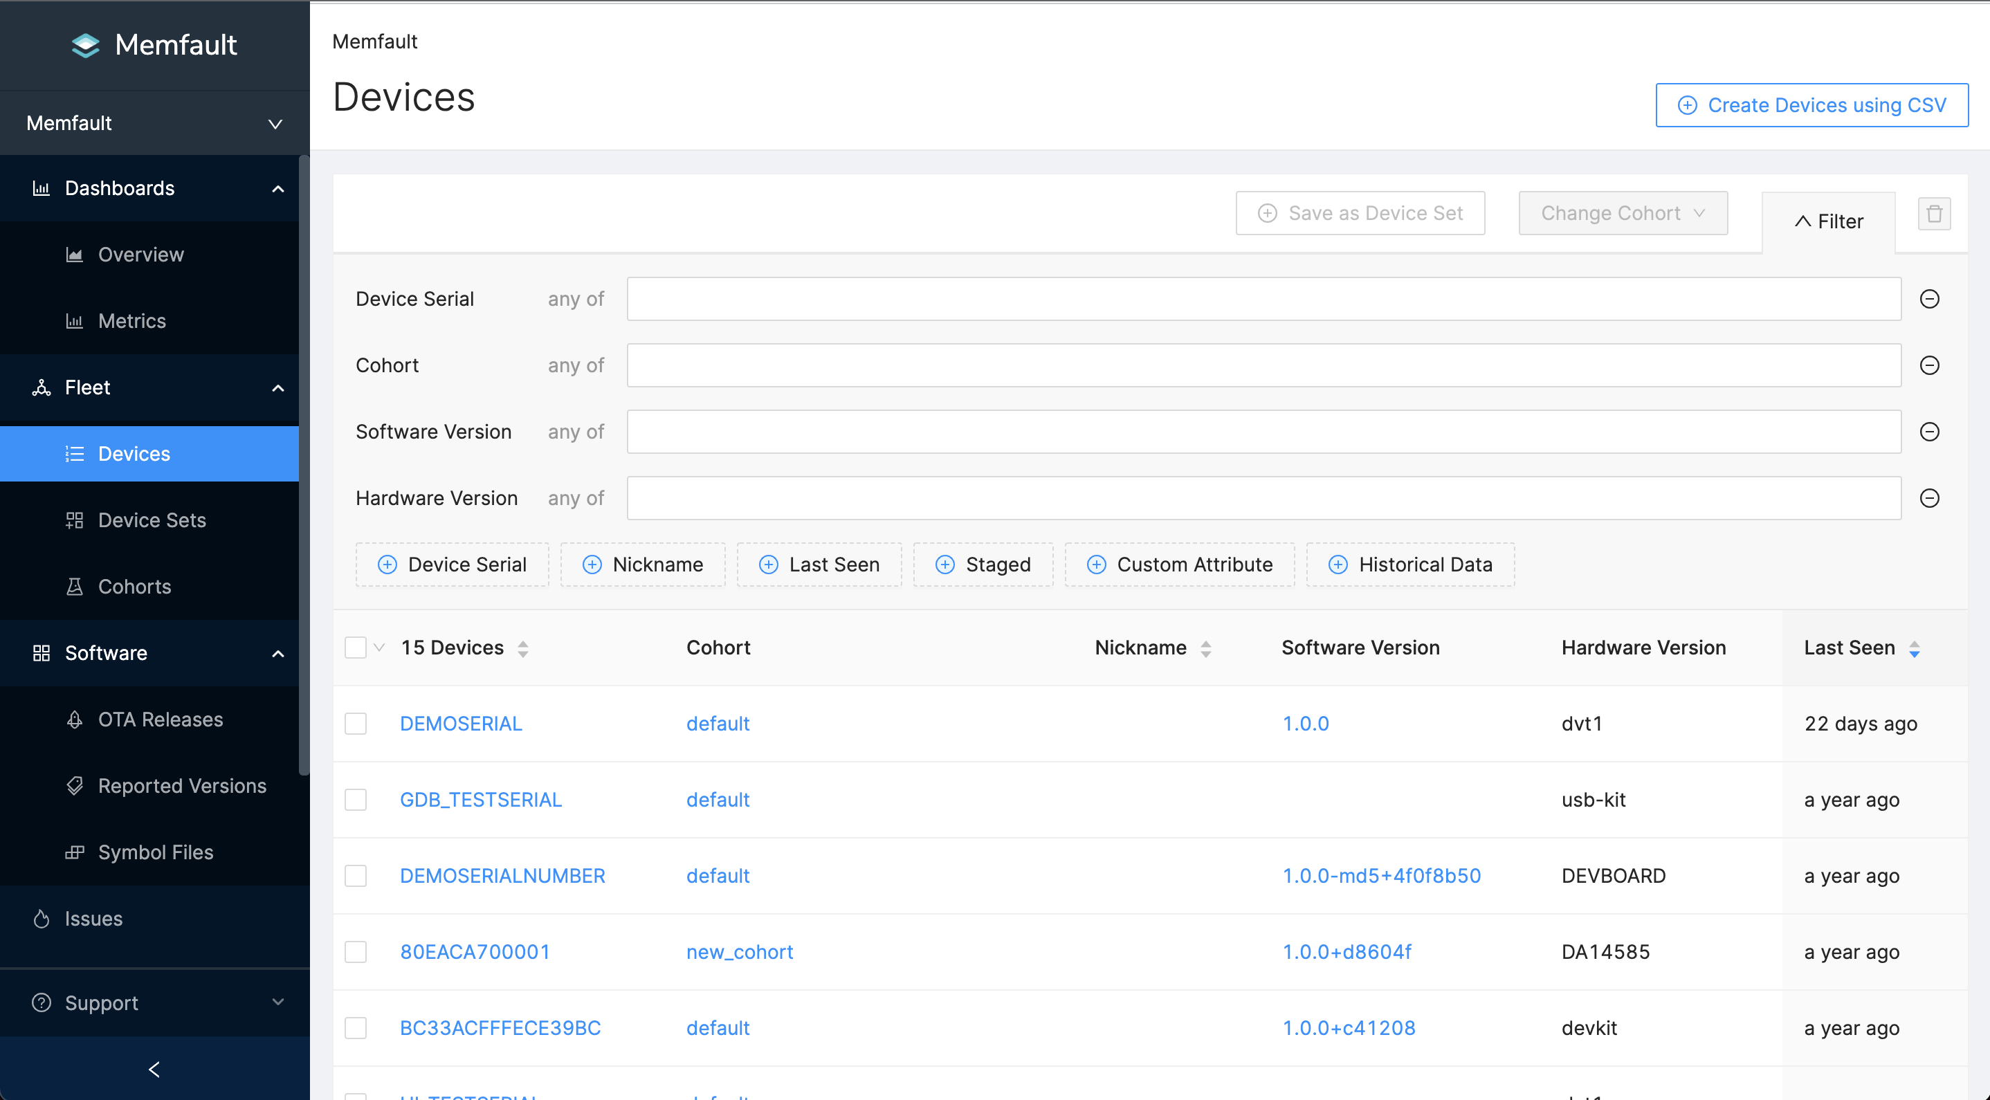Open software version 1.0.0-md5+4f0f8b50 link
Screen dimensions: 1990x1100
point(1382,876)
